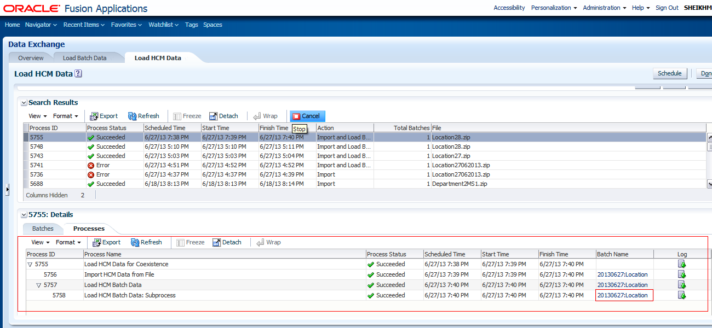The width and height of the screenshot is (712, 328).
Task: Click the Cancel button to stop the process
Action: 307,116
